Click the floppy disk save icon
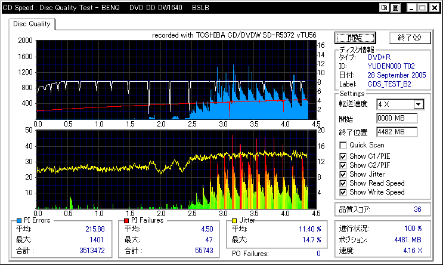 [x=395, y=8]
